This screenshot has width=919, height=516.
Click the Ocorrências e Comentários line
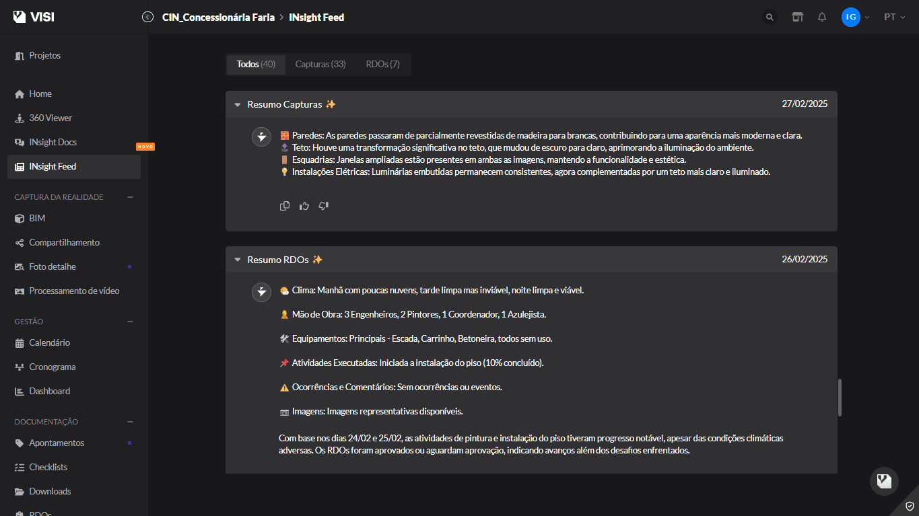click(390, 388)
